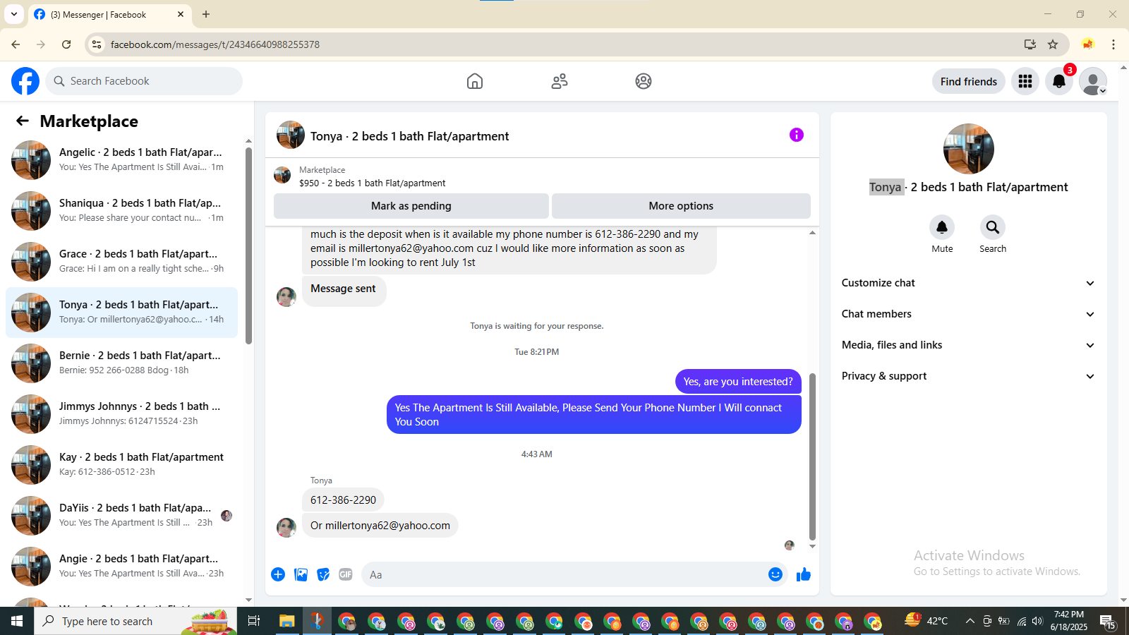Click the Search Facebook field
Image resolution: width=1129 pixels, height=635 pixels.
coord(144,81)
